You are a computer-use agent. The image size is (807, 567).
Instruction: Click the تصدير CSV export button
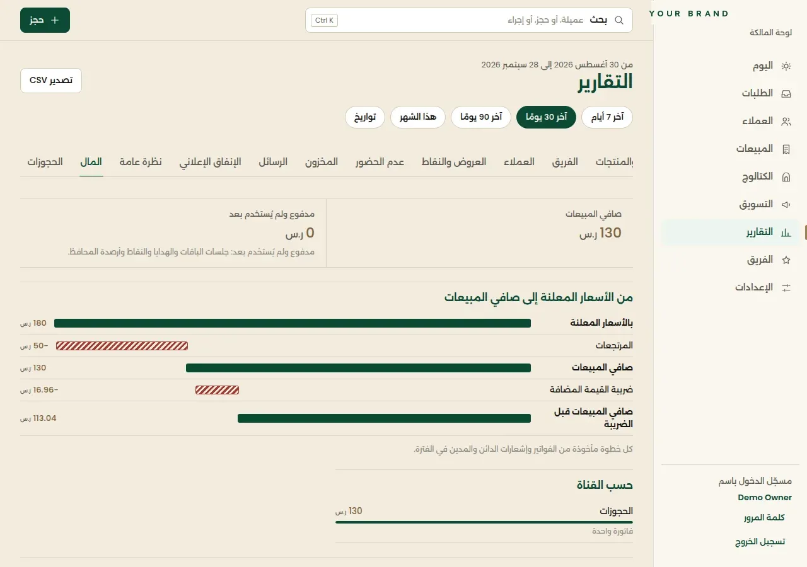click(x=51, y=81)
